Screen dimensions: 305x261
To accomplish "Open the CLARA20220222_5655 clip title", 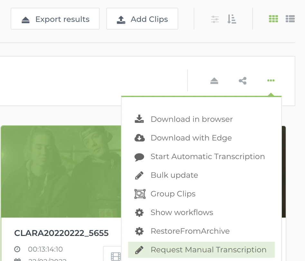I will (x=61, y=233).
